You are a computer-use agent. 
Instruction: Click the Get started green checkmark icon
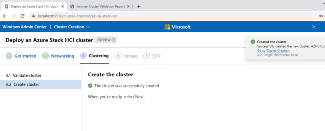pyautogui.click(x=9, y=56)
